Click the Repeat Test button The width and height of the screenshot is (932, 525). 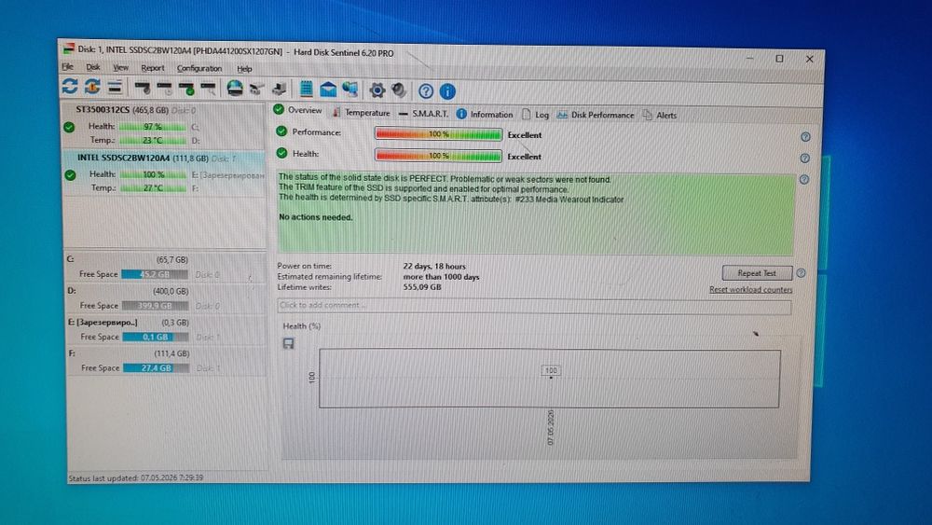(x=757, y=273)
